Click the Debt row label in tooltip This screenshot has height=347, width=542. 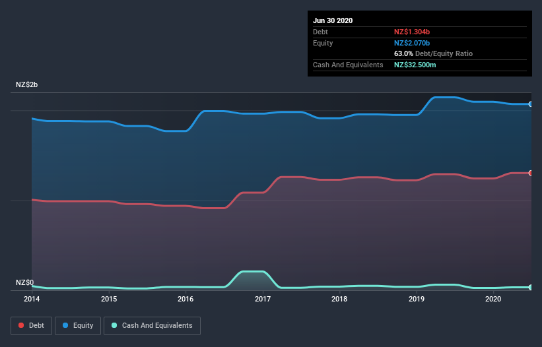[x=320, y=32]
